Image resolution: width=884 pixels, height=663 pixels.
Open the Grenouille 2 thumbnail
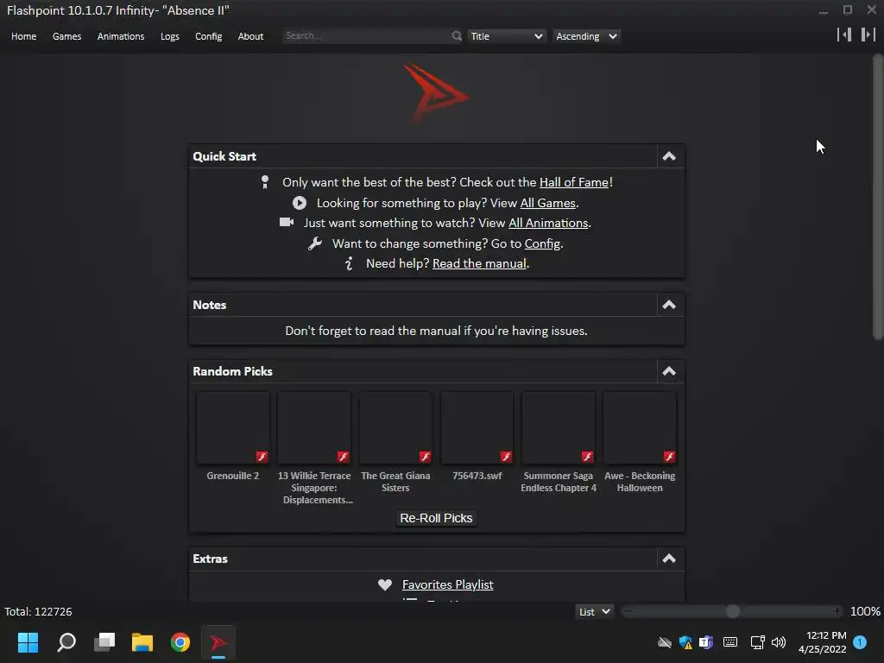[233, 428]
